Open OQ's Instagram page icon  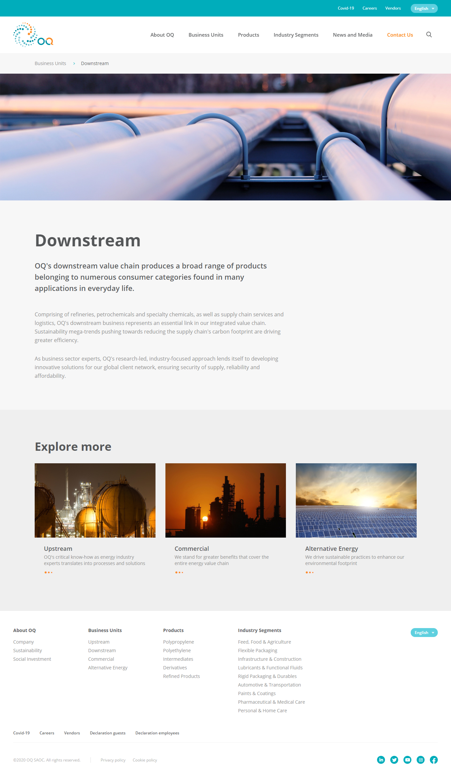[x=421, y=760]
